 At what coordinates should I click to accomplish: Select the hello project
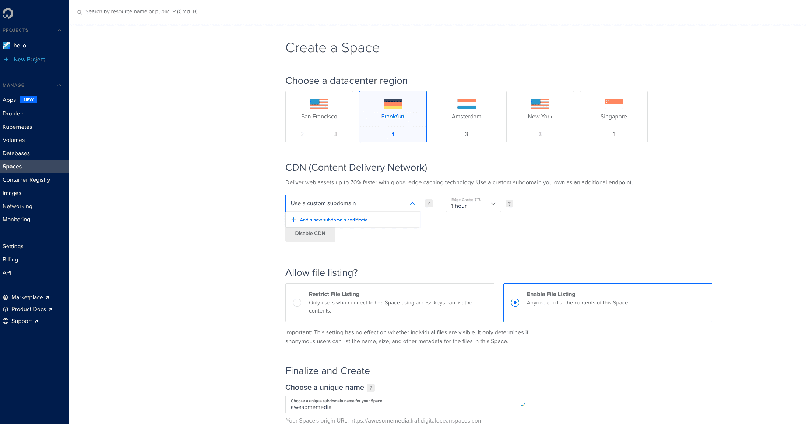(x=20, y=46)
